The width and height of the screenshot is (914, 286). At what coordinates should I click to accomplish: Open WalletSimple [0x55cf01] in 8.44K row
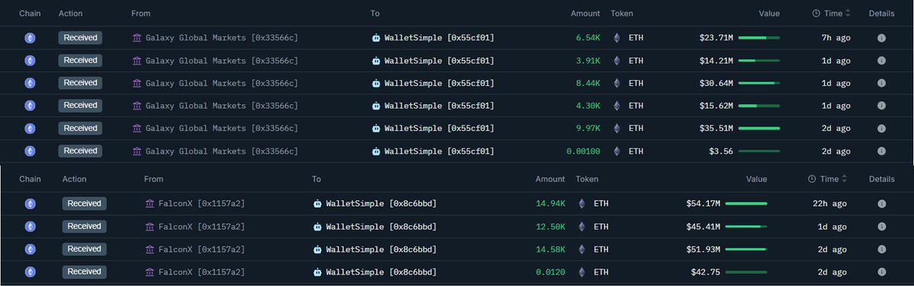(439, 83)
